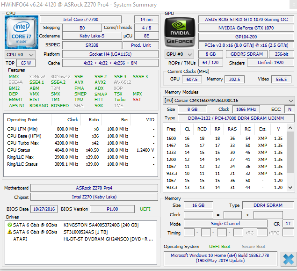
Task: Click the empty tRFC field
Action: (x=288, y=233)
